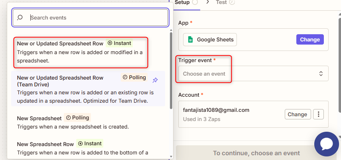Switch to the Test tab
Image resolution: width=341 pixels, height=160 pixels.
221,2
